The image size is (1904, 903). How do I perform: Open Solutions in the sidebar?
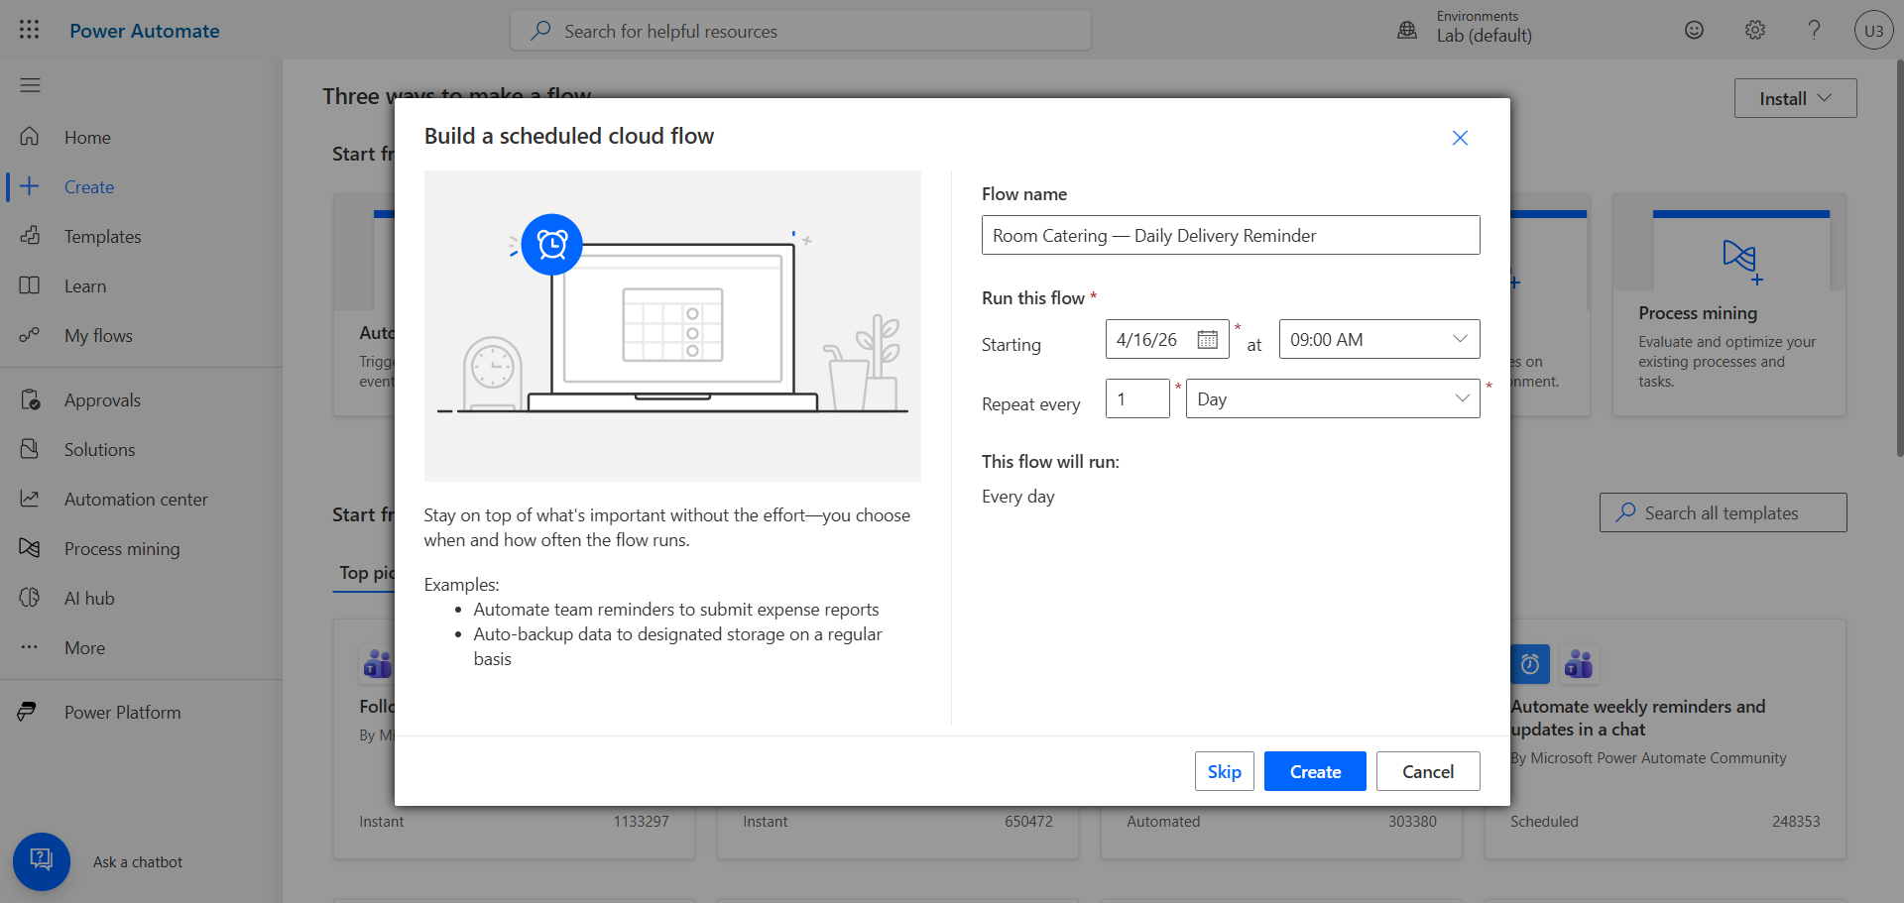point(99,450)
